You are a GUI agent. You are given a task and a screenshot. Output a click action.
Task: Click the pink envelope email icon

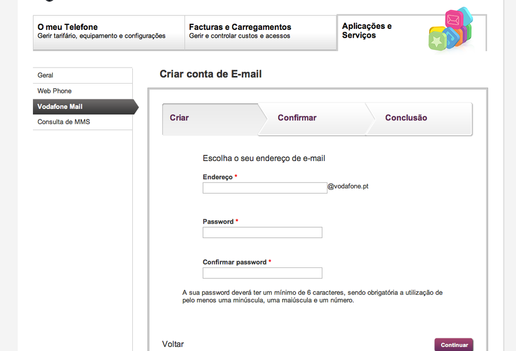(454, 19)
